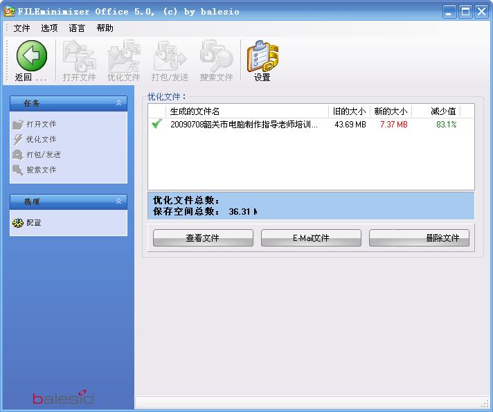Open the 语言 menu
The image size is (493, 412).
[x=77, y=28]
